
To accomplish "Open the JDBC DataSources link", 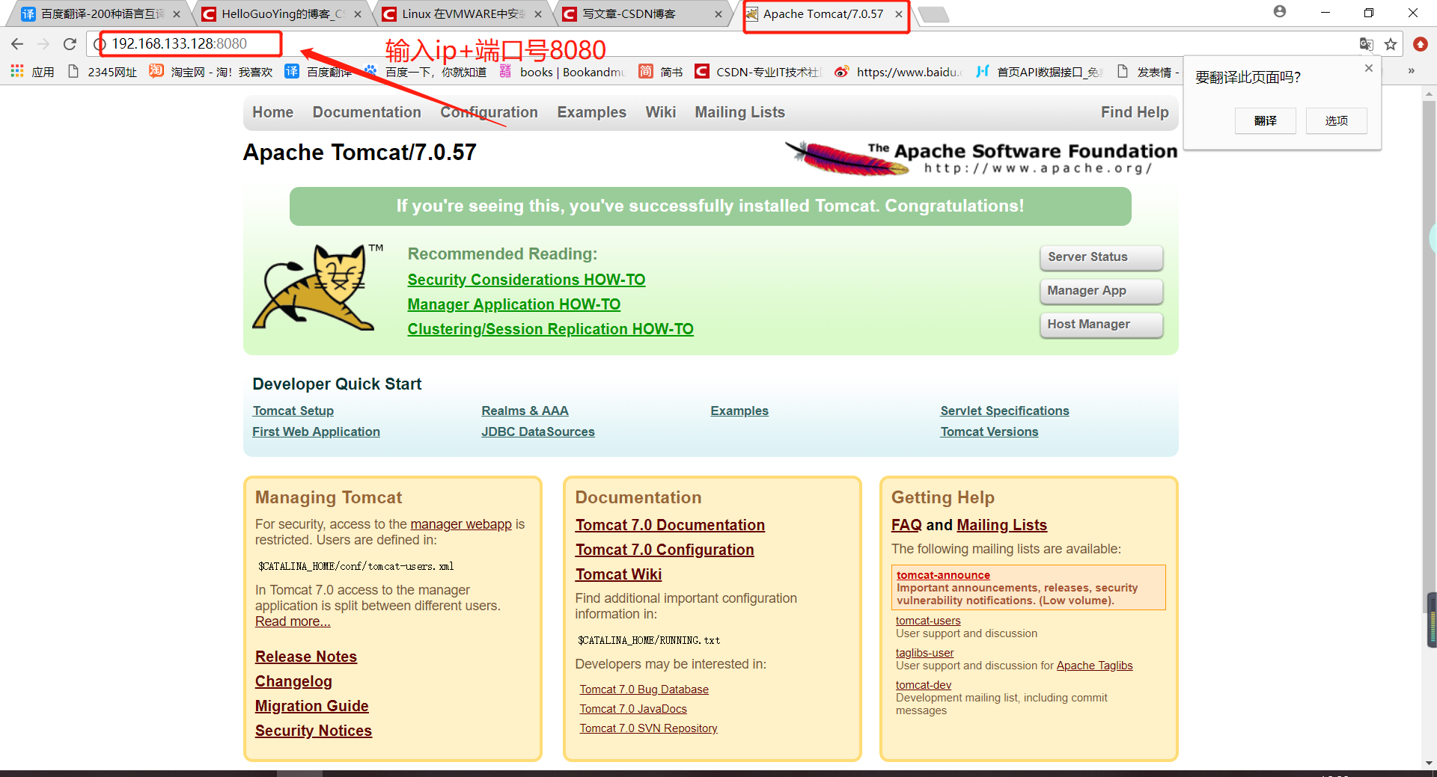I will tap(537, 432).
